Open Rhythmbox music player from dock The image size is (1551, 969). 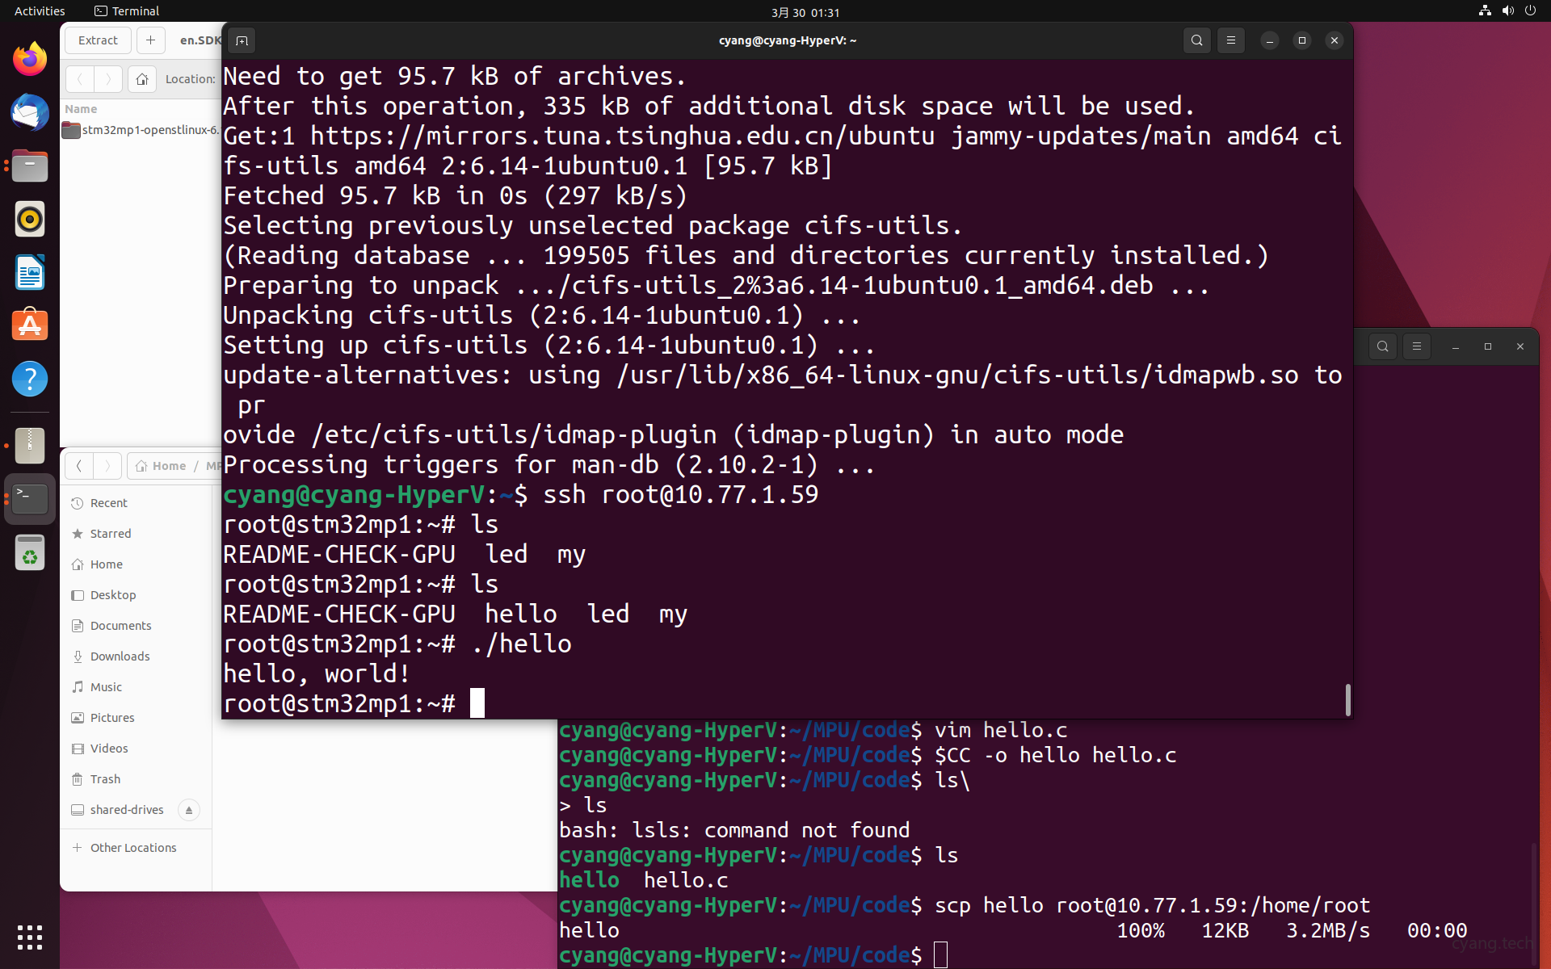[30, 219]
